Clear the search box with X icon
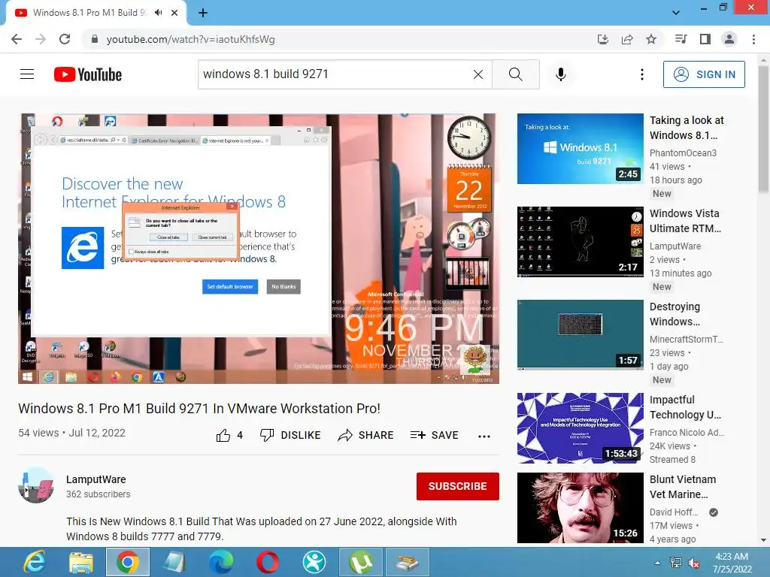The height and width of the screenshot is (577, 770). pos(477,74)
